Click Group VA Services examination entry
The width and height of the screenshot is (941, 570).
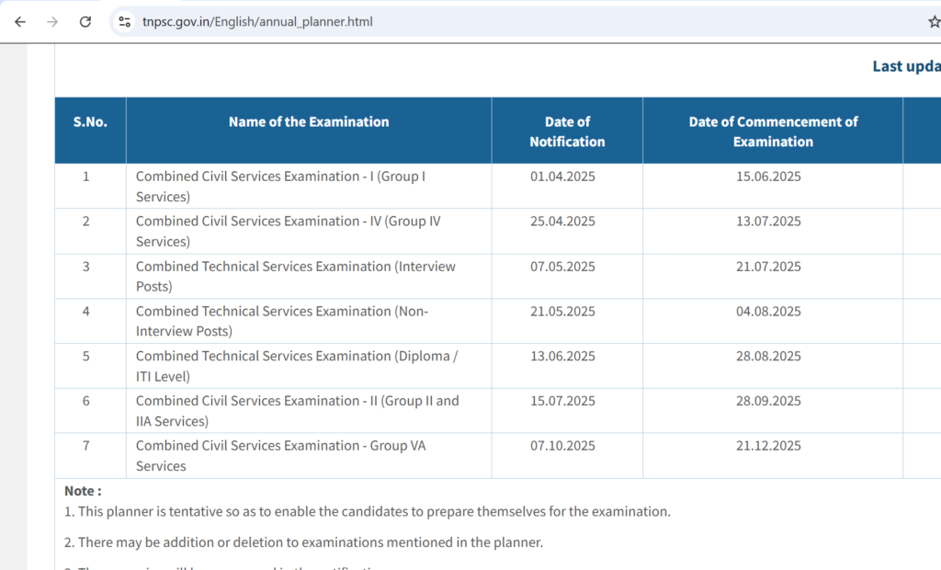pos(280,456)
